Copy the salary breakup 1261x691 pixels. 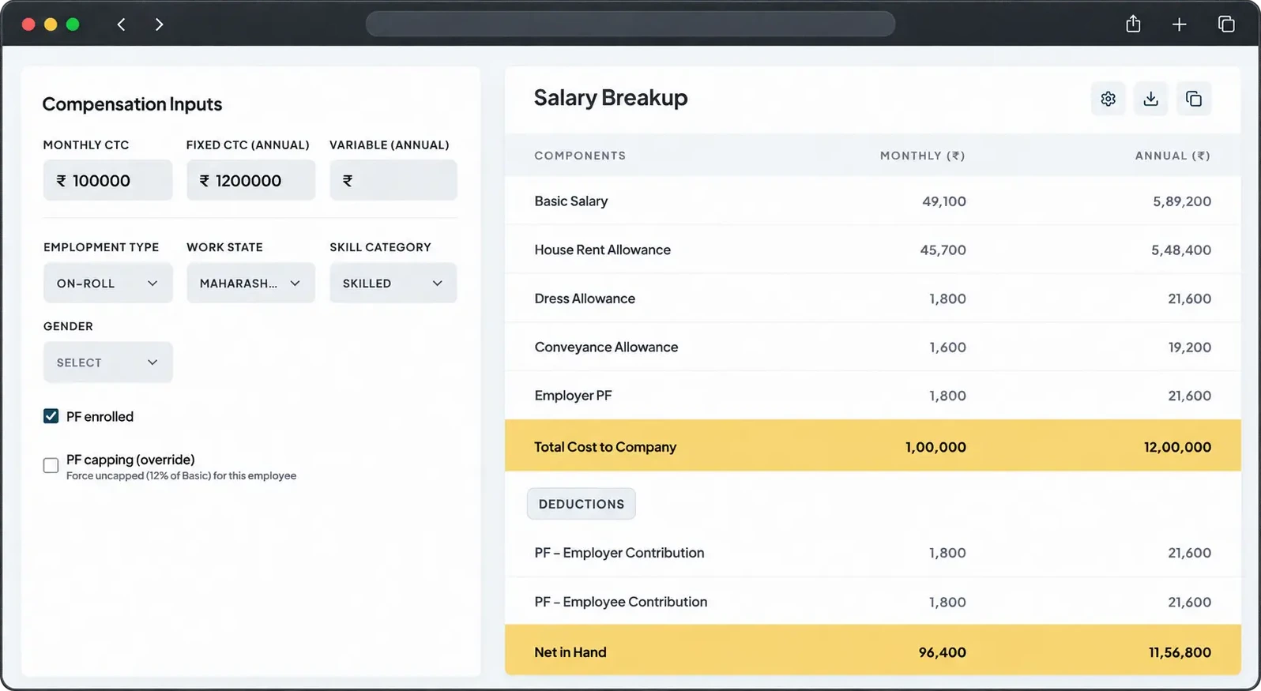[x=1193, y=99]
